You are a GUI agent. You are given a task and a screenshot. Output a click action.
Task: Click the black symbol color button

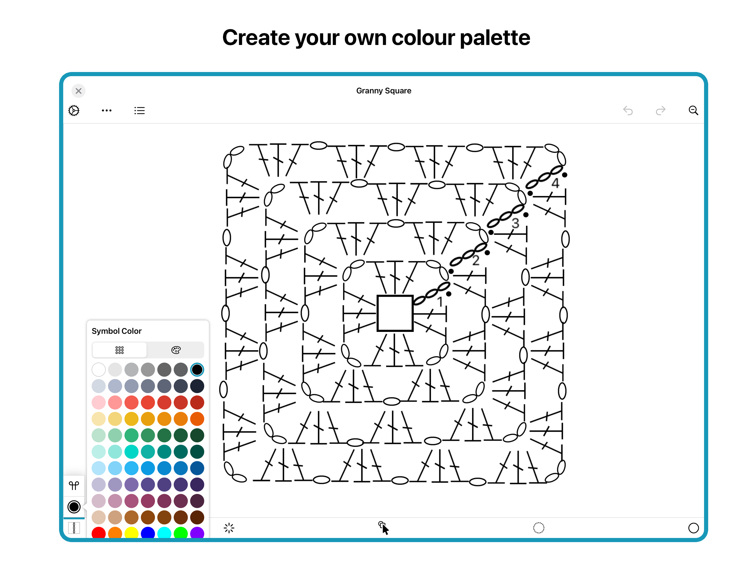tap(74, 507)
